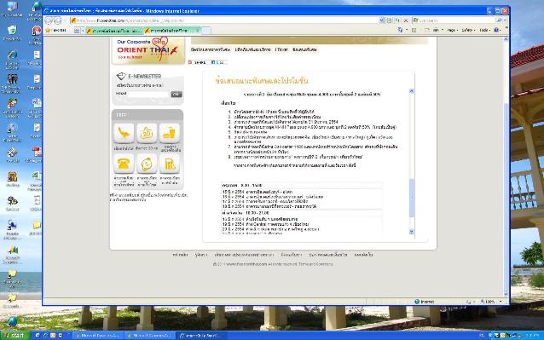The image size is (544, 340).
Task: Click the Internet Explorer taskbar button
Action: [202, 336]
